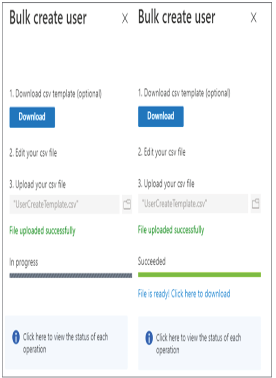The width and height of the screenshot is (276, 378).
Task: Download the csv template in right panel
Action: point(161,116)
